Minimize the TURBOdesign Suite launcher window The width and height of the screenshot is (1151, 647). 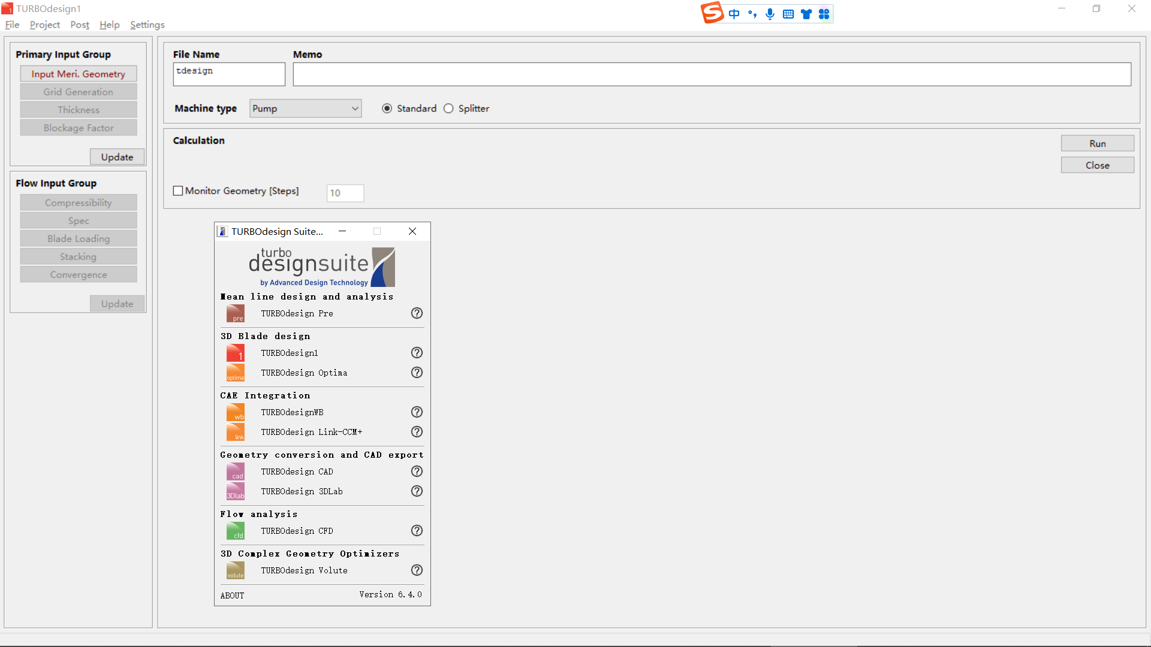click(x=342, y=231)
